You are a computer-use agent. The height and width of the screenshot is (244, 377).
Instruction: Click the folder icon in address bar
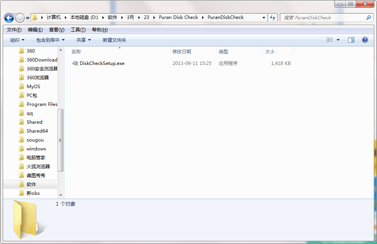[x=35, y=17]
